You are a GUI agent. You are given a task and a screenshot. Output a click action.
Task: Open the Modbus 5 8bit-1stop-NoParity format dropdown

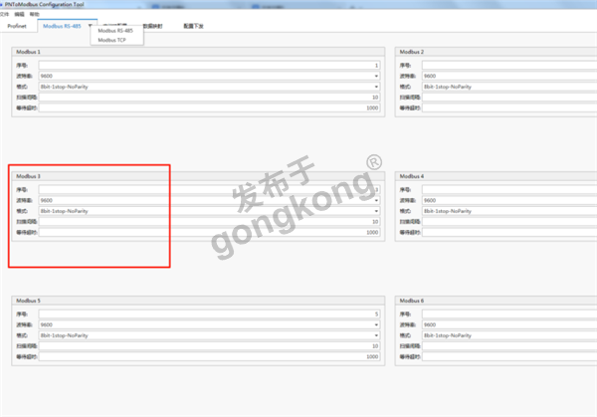[209, 335]
